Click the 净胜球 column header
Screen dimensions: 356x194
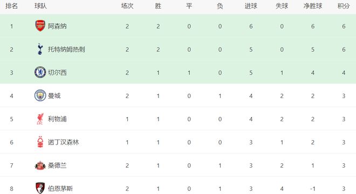coord(313,6)
